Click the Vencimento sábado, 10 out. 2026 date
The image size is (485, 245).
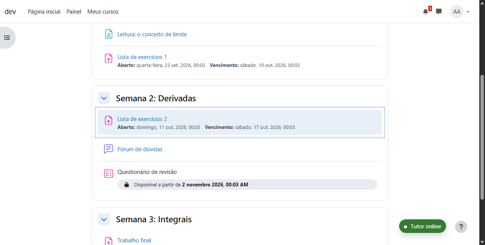pos(255,65)
